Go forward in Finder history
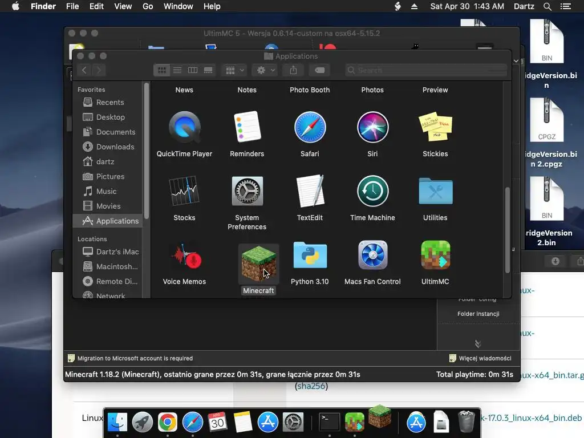584x438 pixels. [x=99, y=70]
